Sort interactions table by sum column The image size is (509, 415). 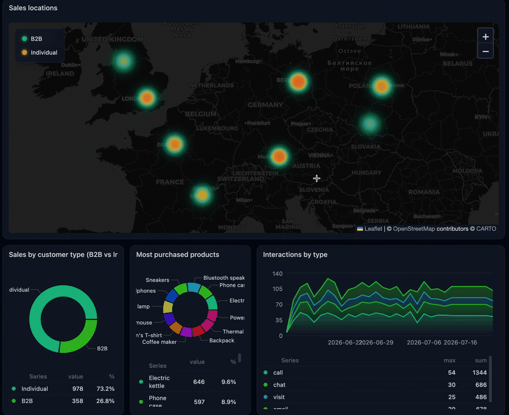[x=481, y=360]
